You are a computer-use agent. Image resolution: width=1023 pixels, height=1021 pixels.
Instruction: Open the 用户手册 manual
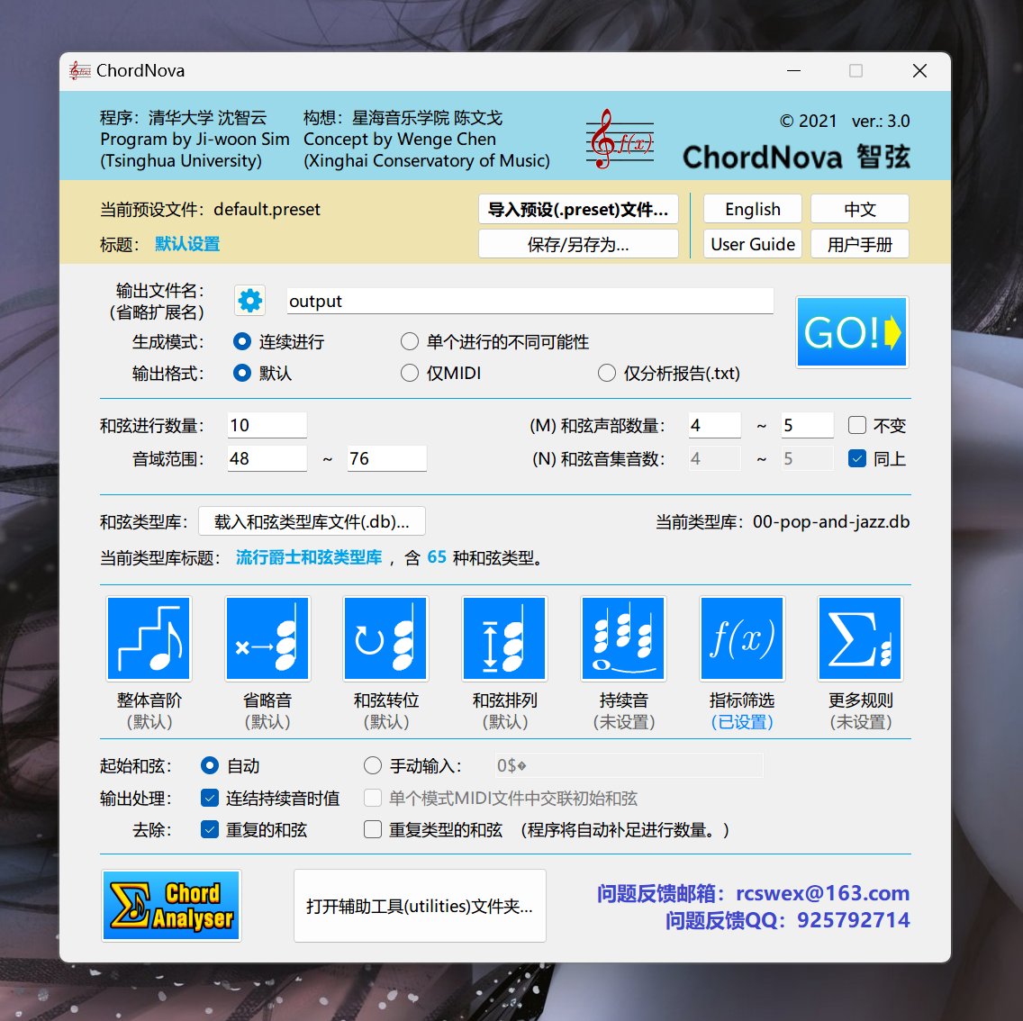pyautogui.click(x=860, y=245)
